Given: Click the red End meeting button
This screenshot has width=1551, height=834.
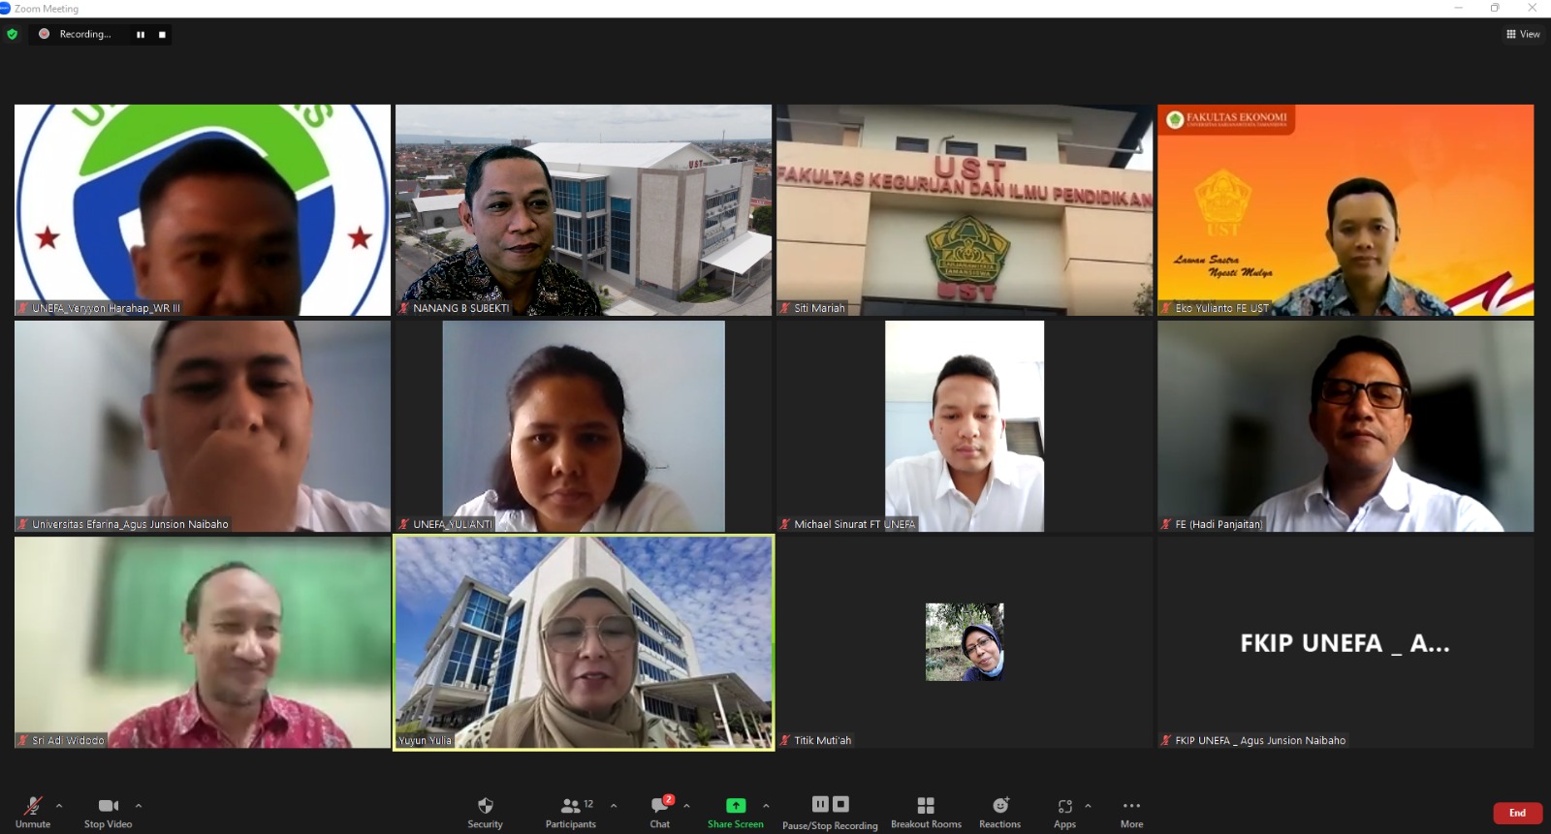Looking at the screenshot, I should [1517, 813].
